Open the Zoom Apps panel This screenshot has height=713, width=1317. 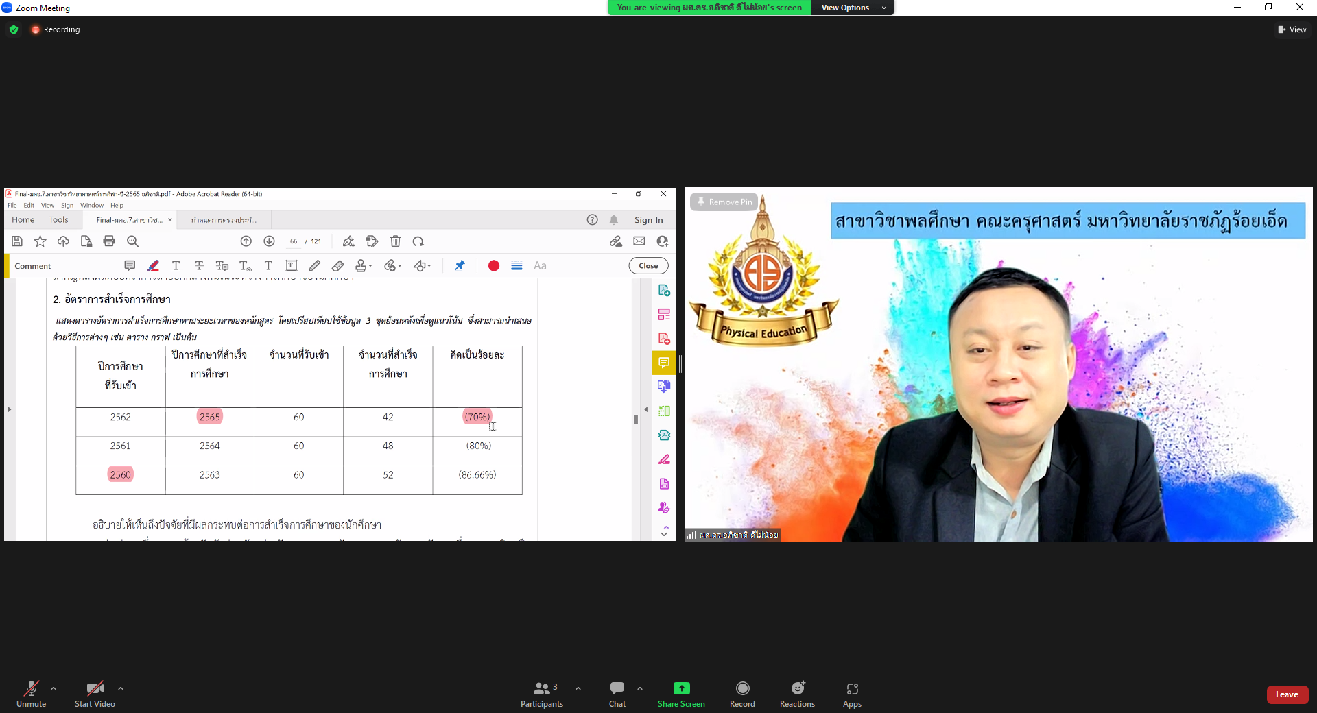pyautogui.click(x=852, y=694)
